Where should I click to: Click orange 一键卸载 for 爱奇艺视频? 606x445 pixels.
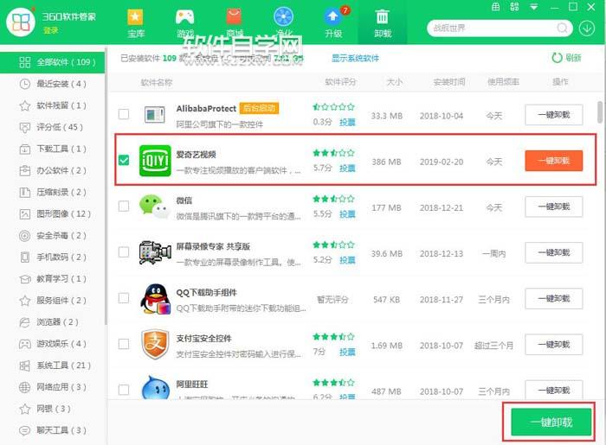pos(554,161)
